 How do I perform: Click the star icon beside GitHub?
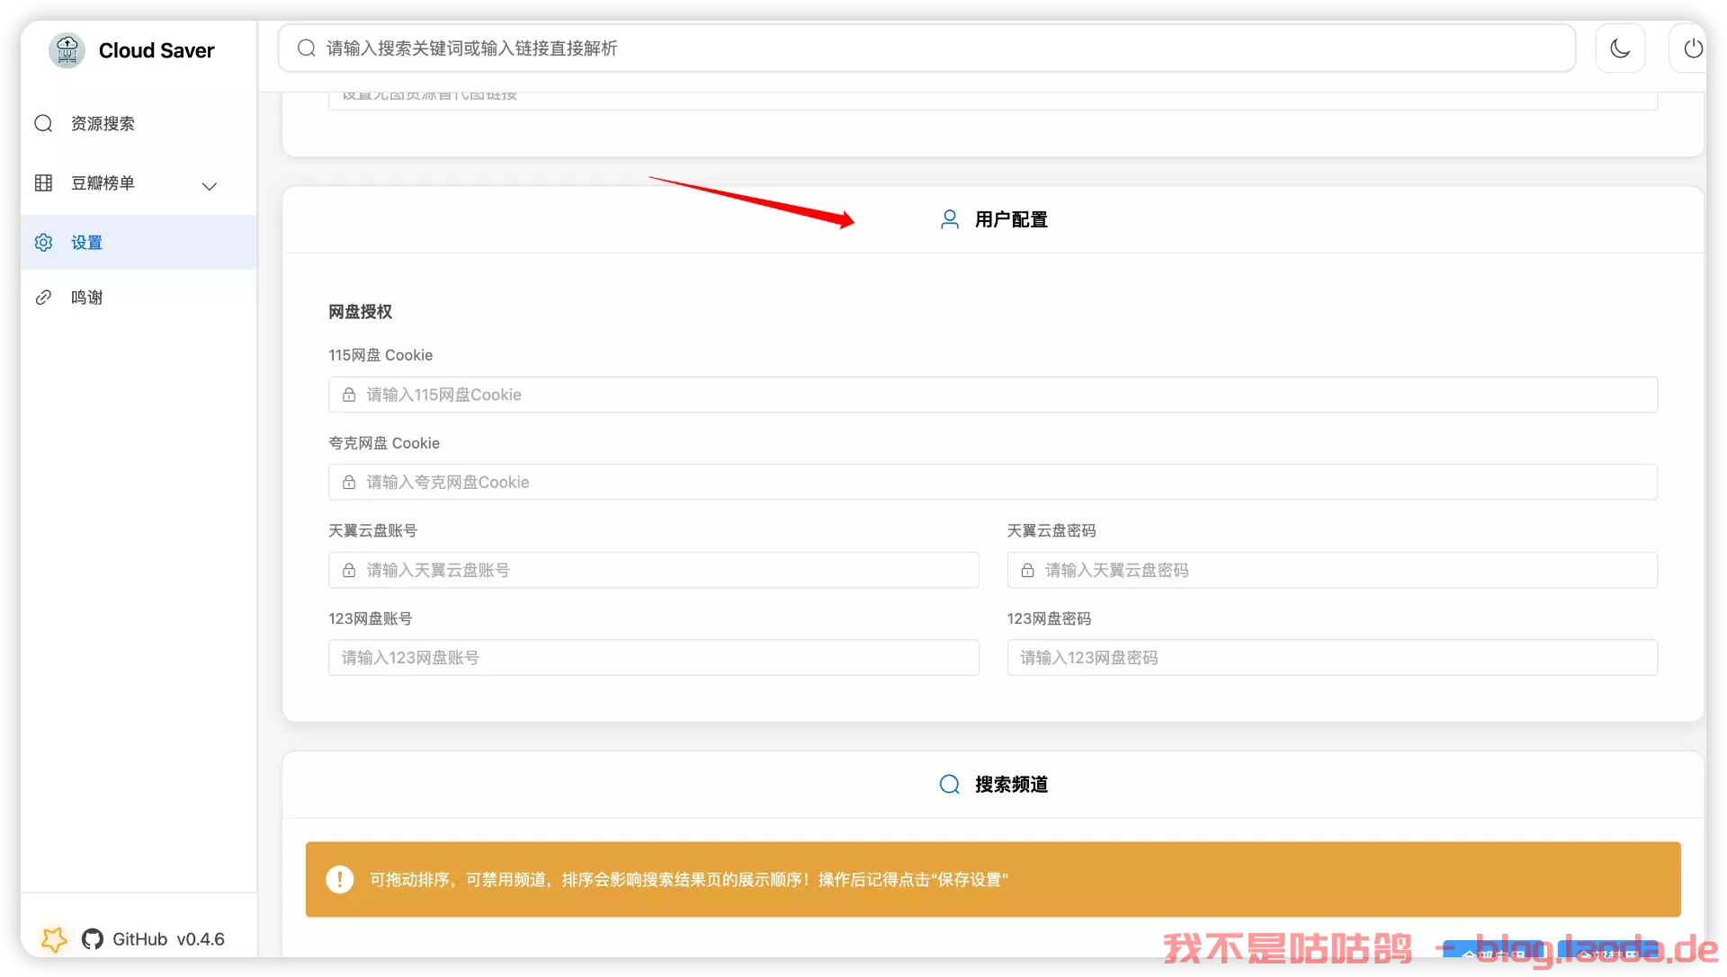pyautogui.click(x=54, y=939)
